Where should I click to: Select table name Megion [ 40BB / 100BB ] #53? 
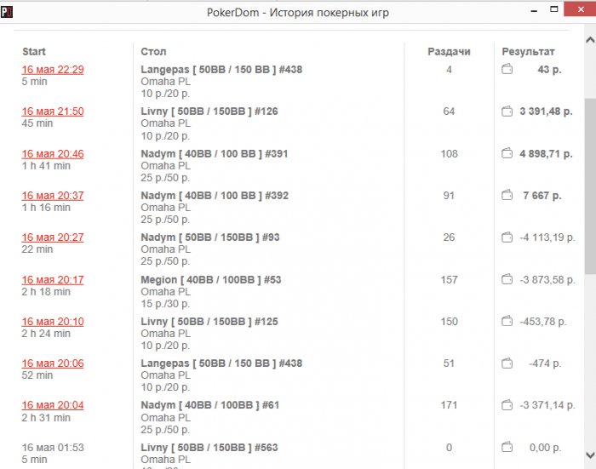tap(211, 280)
